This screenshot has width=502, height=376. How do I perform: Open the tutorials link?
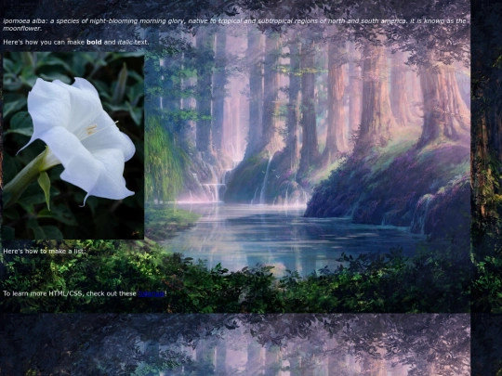(x=152, y=293)
